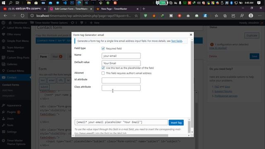Screen dimensions: 265x149
Task: Go back in the browser
Action: point(5,16)
